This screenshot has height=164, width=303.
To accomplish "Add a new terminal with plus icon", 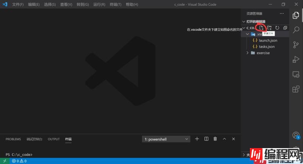I will [197, 139].
